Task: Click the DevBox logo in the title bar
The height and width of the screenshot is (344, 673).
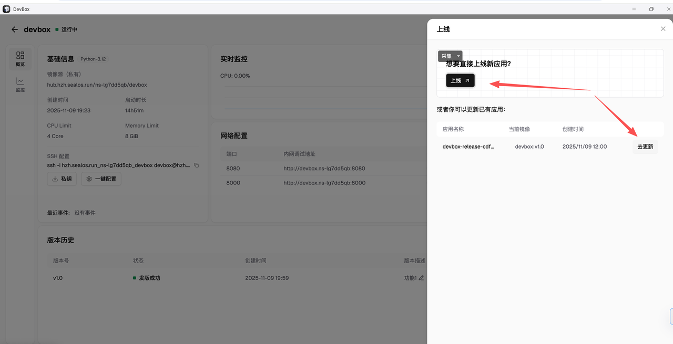Action: [6, 8]
